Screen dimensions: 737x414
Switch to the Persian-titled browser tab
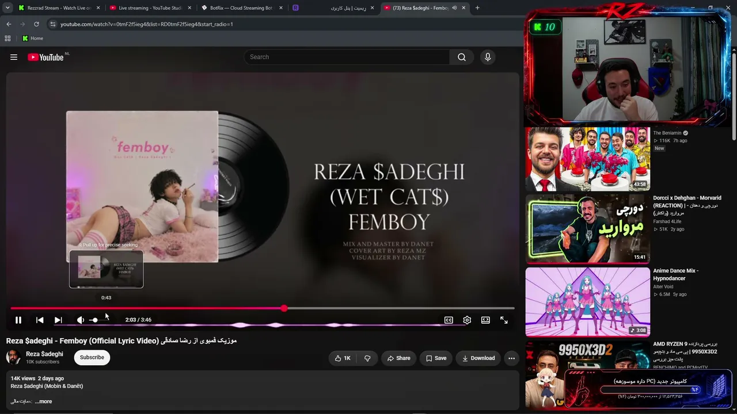351,8
